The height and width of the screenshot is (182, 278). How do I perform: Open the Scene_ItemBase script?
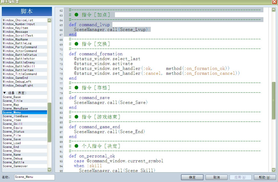pyautogui.click(x=25, y=116)
